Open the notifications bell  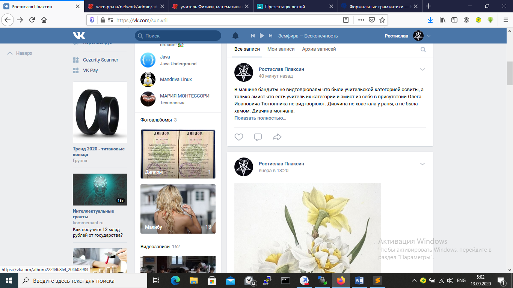tap(235, 36)
